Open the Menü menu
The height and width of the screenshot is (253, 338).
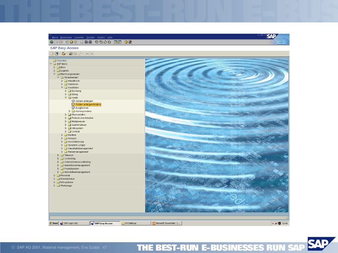pyautogui.click(x=55, y=38)
